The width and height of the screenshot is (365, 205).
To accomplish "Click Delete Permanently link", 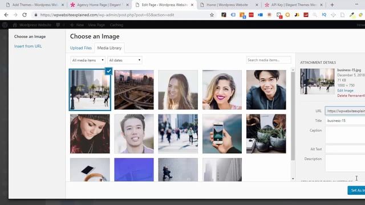I will tap(351, 96).
